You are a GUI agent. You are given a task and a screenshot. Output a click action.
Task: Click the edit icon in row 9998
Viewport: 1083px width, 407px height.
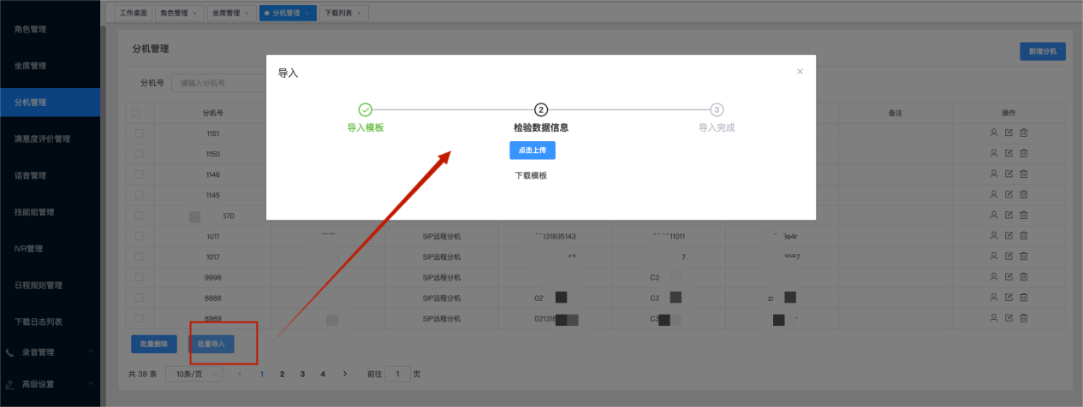pyautogui.click(x=1009, y=277)
